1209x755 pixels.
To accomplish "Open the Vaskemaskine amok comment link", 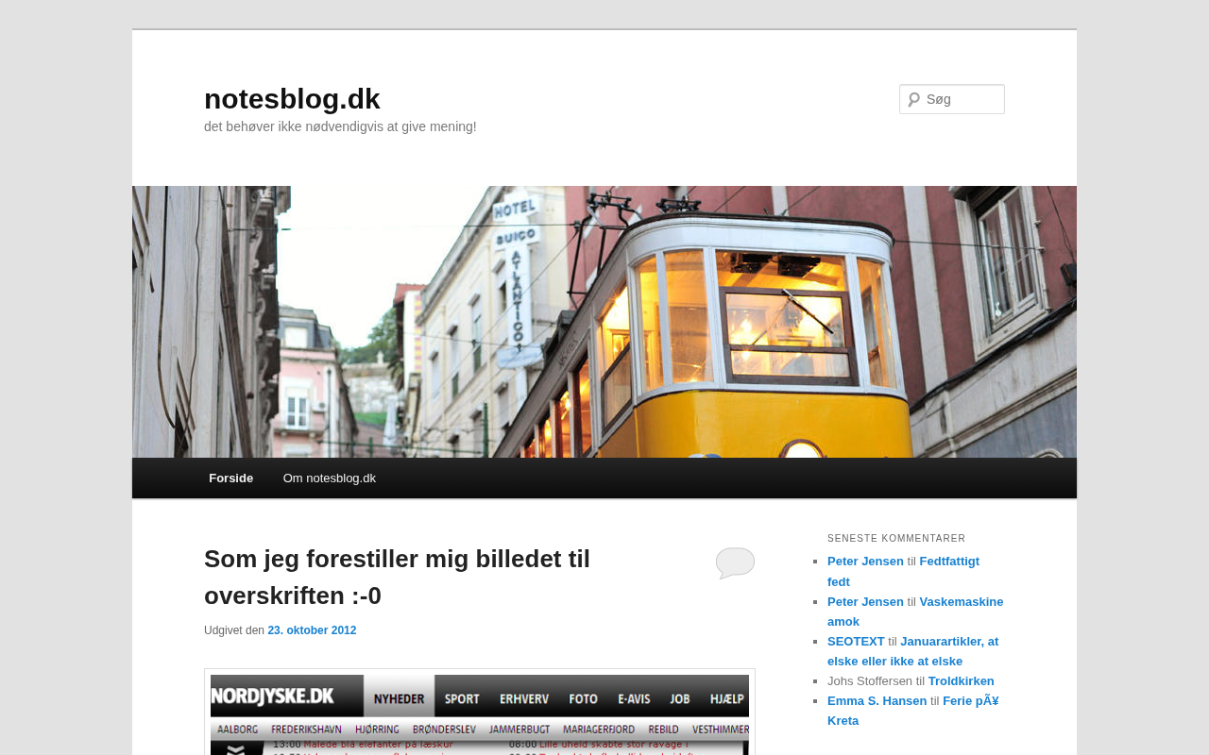I will click(961, 602).
